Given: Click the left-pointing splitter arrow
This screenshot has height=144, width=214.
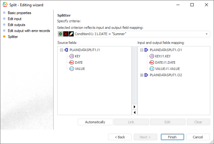Looking at the screenshot, I should 135,112.
